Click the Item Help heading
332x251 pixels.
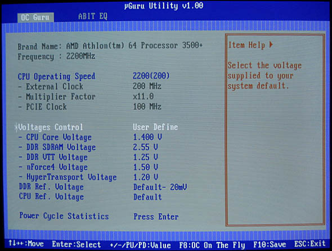point(246,45)
